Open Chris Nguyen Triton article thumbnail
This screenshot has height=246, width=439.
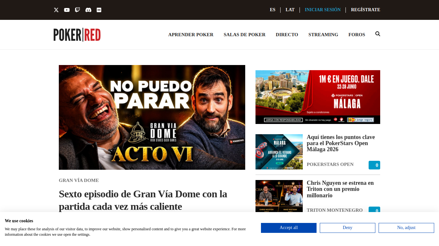[279, 196]
